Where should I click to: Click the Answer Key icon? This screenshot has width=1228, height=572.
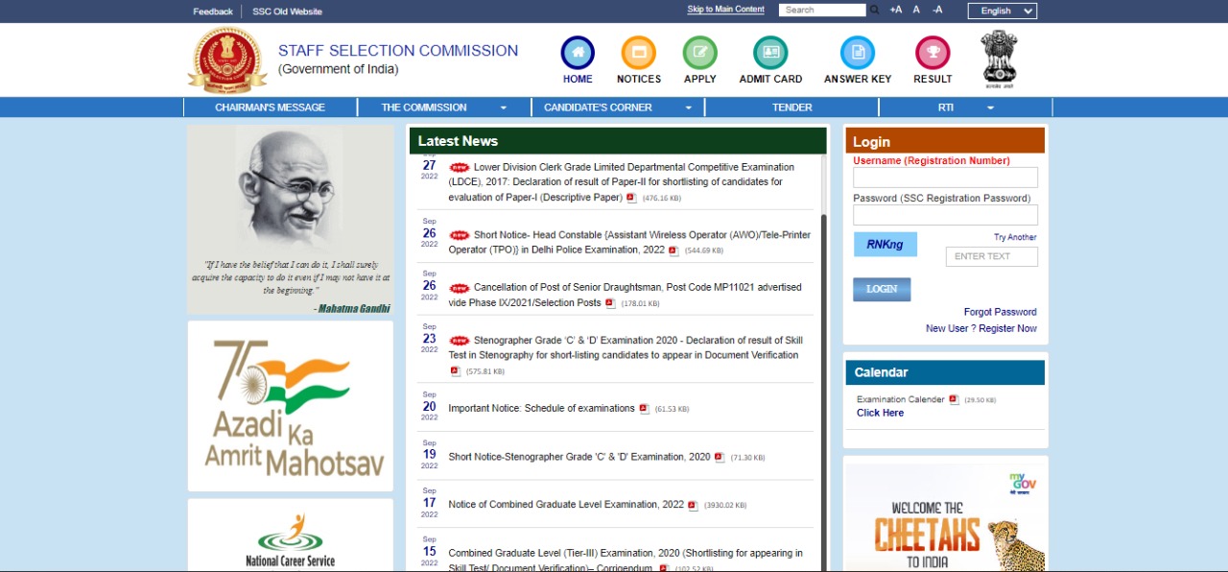[857, 53]
